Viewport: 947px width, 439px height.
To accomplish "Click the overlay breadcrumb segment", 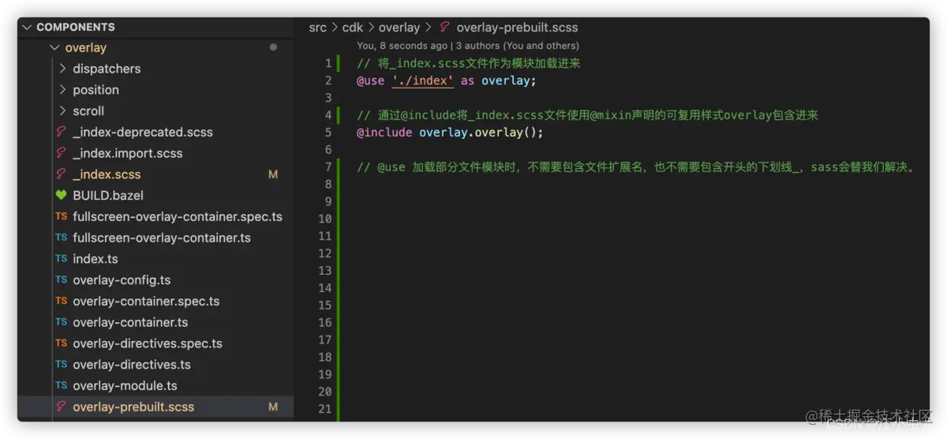I will pyautogui.click(x=399, y=28).
